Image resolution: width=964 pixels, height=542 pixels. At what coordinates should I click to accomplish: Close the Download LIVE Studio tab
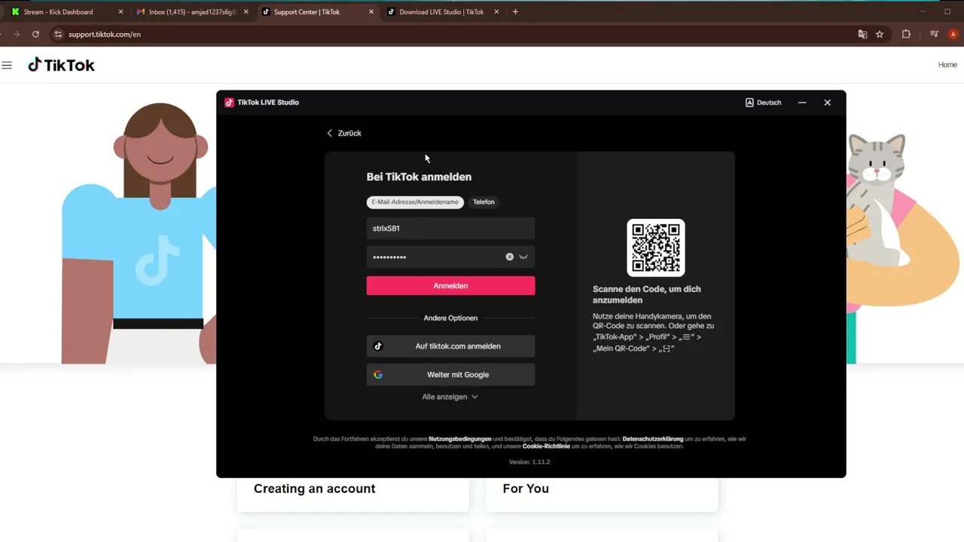(496, 12)
